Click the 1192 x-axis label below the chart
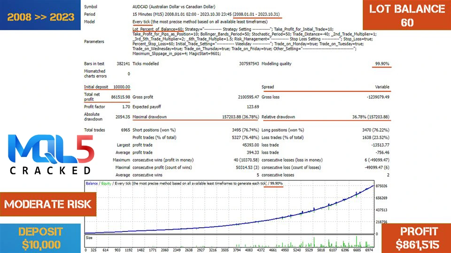The height and width of the screenshot is (253, 451). pos(129,250)
